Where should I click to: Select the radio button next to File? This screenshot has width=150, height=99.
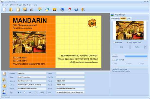(25, 92)
